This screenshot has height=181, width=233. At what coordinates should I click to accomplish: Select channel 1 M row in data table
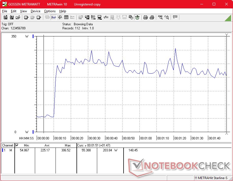(x=7, y=150)
